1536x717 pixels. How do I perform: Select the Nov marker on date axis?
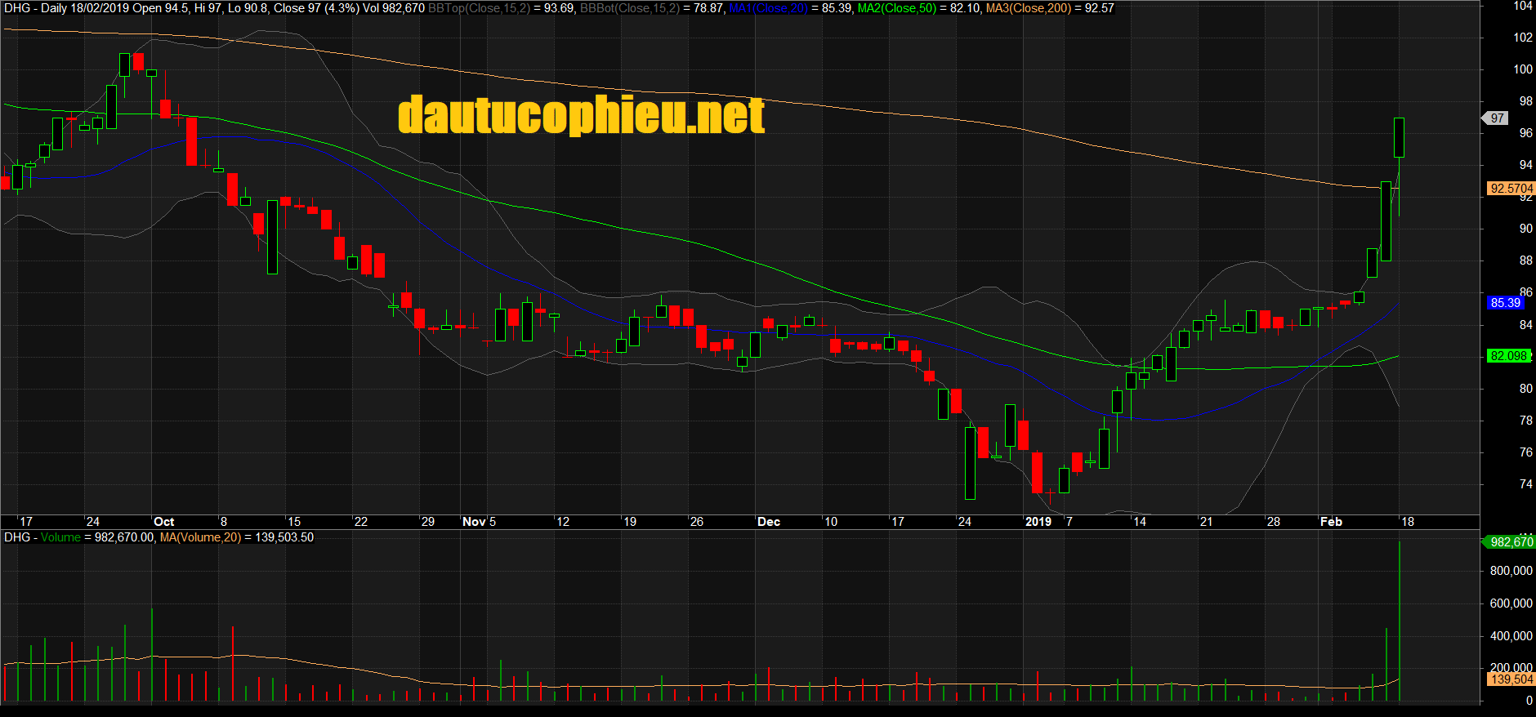click(474, 522)
